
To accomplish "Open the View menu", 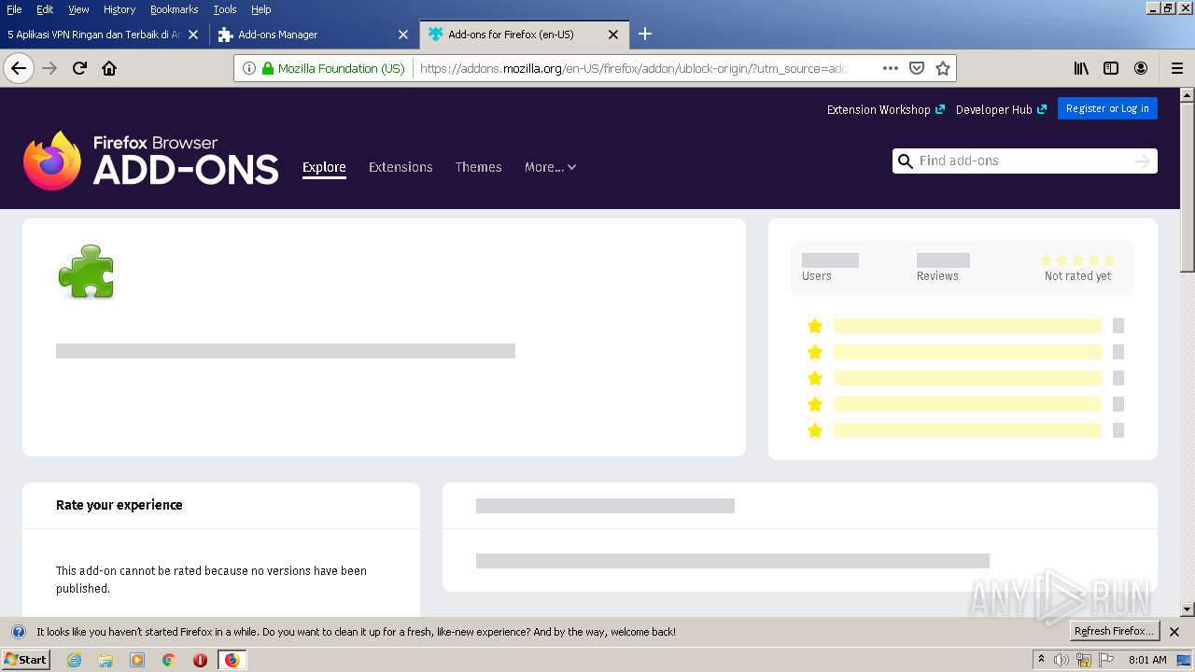I will (x=78, y=9).
